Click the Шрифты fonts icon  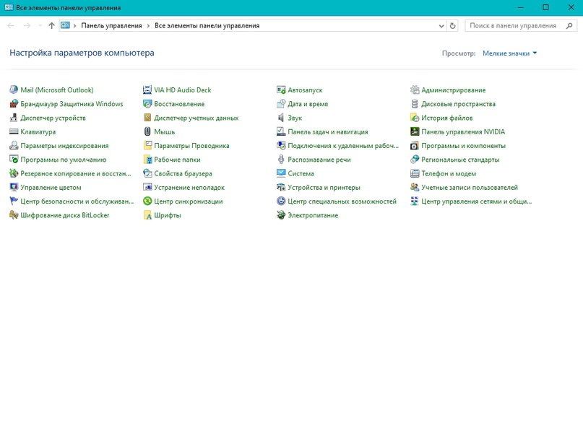click(x=147, y=215)
